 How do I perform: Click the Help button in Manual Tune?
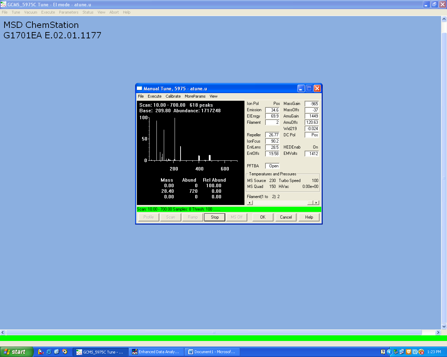coord(309,217)
